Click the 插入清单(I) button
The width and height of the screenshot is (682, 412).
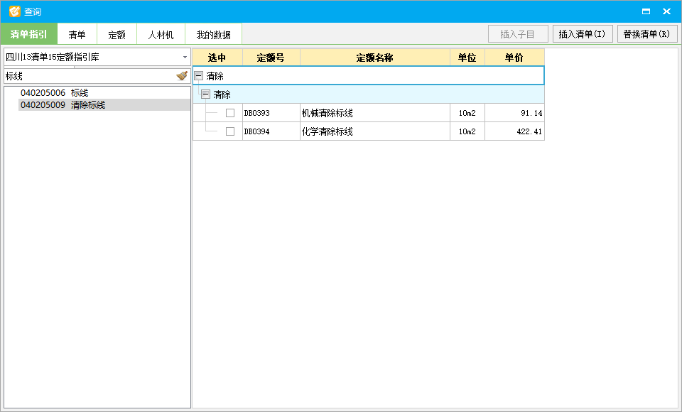coord(583,34)
